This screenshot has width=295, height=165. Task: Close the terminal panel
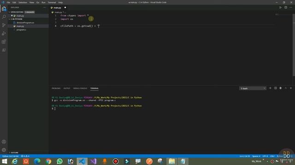[x=291, y=88]
